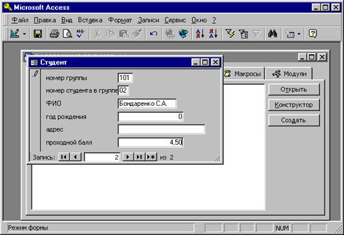Open the Записи menu
This screenshot has height=235, width=344.
pos(148,20)
